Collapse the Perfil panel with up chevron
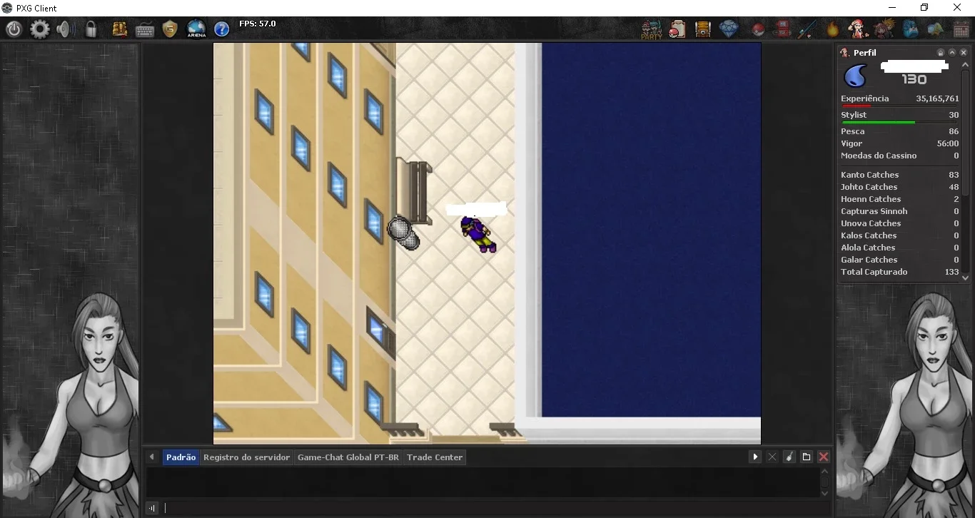Screen dimensions: 975x518 (x=952, y=53)
